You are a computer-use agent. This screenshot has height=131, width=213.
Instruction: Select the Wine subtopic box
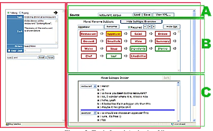tap(138, 41)
